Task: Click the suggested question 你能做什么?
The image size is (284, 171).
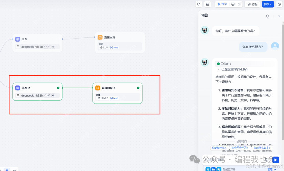Action: coord(219,148)
